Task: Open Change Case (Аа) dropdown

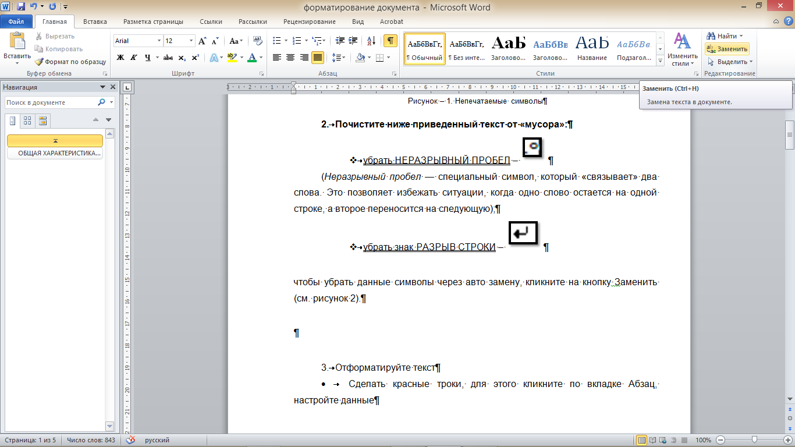Action: click(x=236, y=41)
